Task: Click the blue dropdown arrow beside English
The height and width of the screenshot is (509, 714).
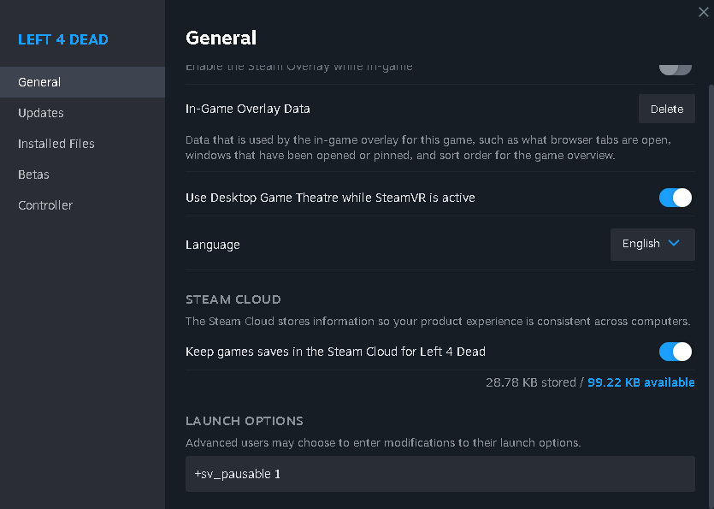Action: pos(674,244)
